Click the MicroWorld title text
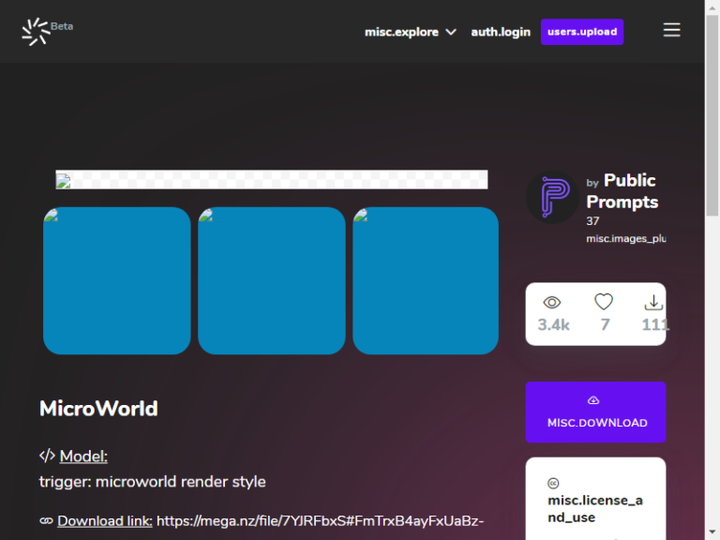Screen dimensions: 720x540 pyautogui.click(x=98, y=408)
